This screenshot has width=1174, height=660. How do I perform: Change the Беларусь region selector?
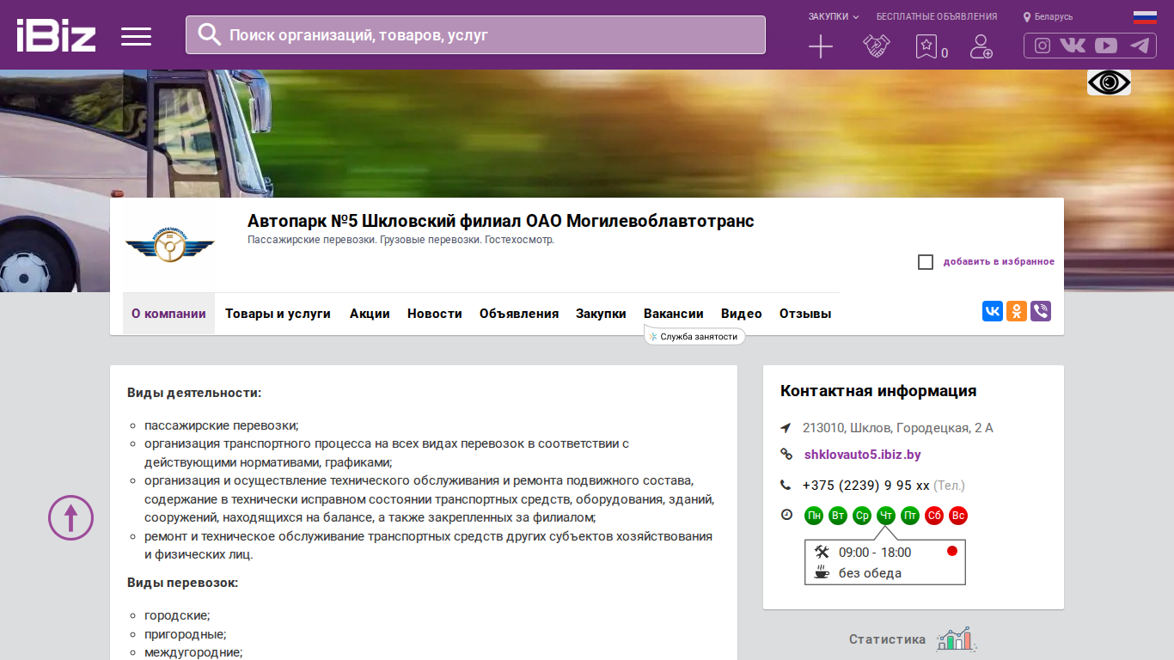tap(1048, 16)
